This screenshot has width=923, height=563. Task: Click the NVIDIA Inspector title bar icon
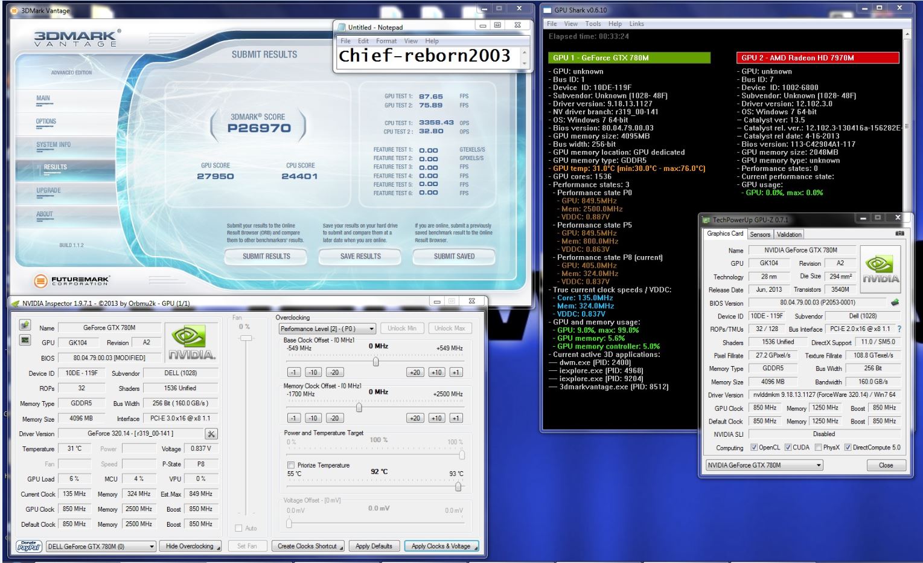[x=16, y=303]
